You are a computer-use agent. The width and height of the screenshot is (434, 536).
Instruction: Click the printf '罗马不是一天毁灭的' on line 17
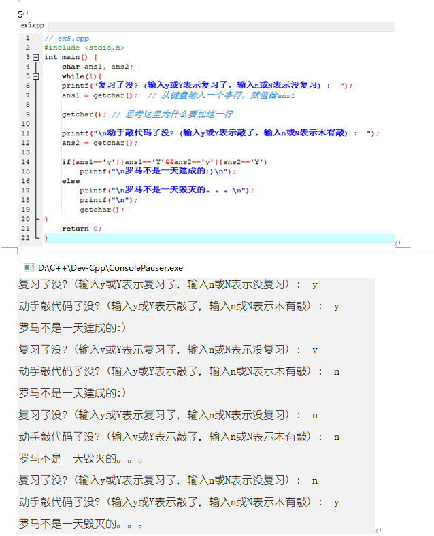click(167, 190)
